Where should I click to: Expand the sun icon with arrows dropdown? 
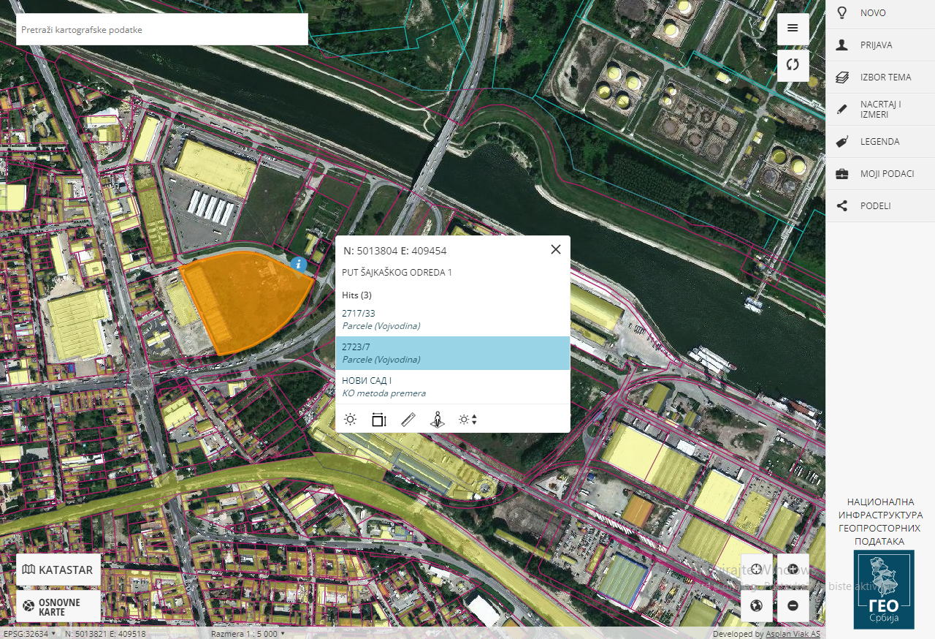[x=467, y=420]
